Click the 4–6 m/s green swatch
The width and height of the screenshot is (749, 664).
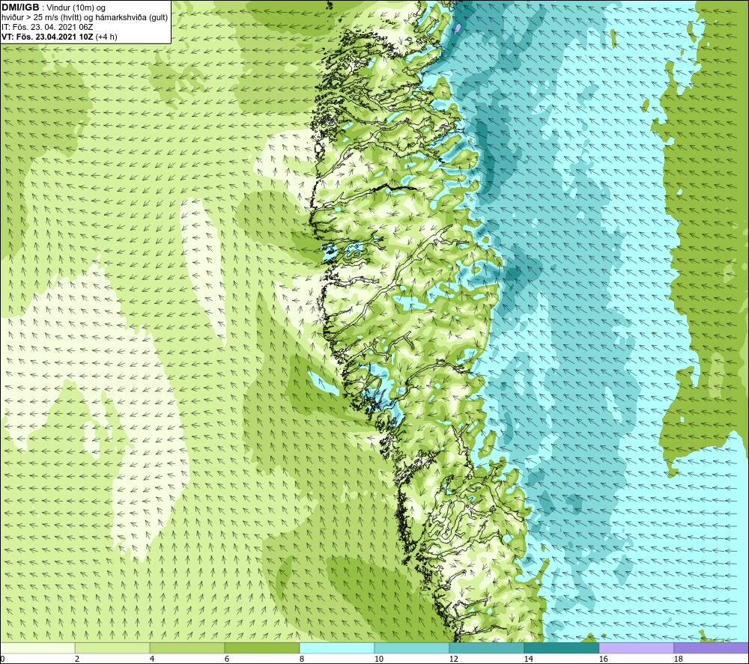187,648
